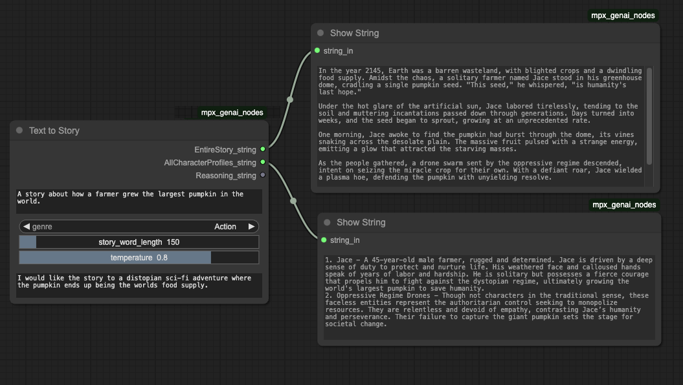Click the midpoint dot on the AllCharacterProfiles link
The height and width of the screenshot is (385, 683).
(x=293, y=201)
